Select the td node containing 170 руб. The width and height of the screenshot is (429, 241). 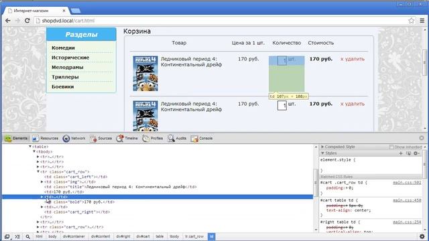click(64, 192)
